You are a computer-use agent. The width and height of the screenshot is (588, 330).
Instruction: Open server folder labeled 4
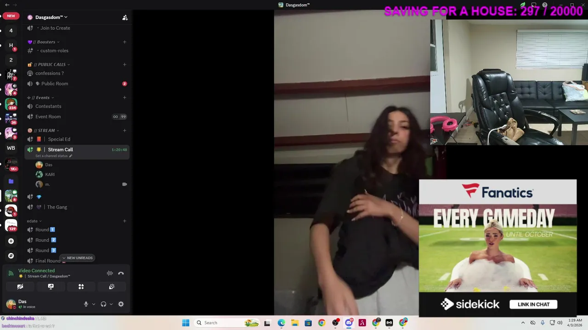click(11, 31)
